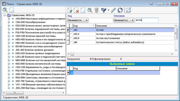The width and height of the screenshot is (180, 101).
Task: Click the tree horizontal scrollbar thumb
Action: [15, 93]
